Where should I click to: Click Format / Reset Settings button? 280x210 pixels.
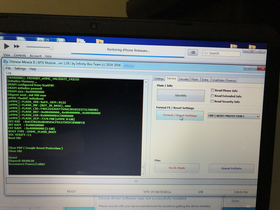(180, 115)
